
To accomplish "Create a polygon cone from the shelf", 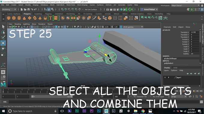I will point(24,18).
